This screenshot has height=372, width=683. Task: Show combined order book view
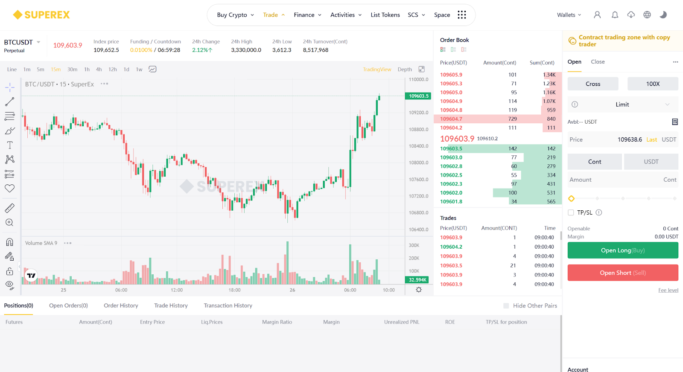(443, 49)
